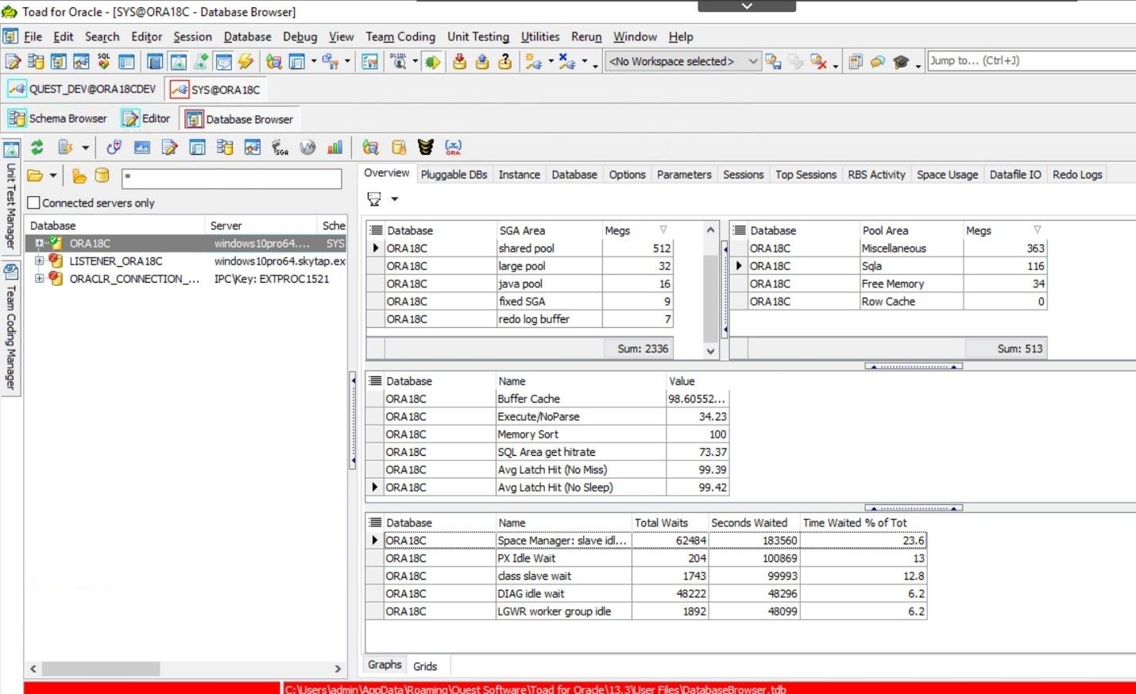Click the bar chart icon in browser toolbar
Image resolution: width=1136 pixels, height=694 pixels.
(334, 147)
